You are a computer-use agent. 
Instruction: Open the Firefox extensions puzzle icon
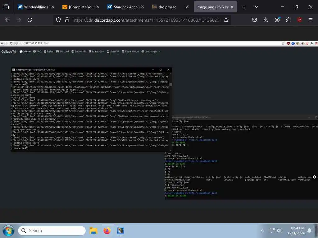tap(288, 20)
